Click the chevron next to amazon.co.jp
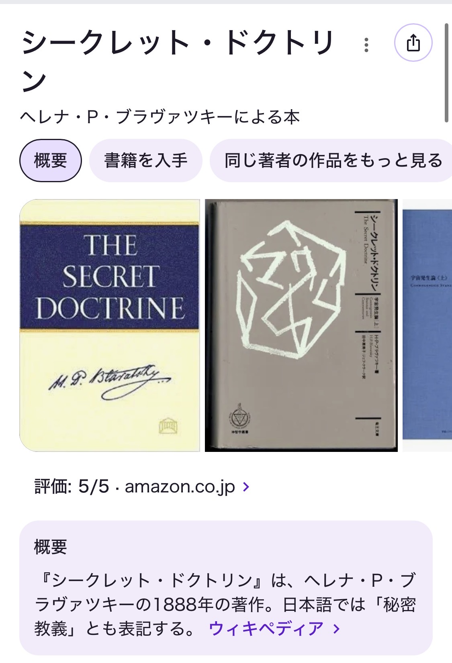The width and height of the screenshot is (452, 663). (x=246, y=487)
